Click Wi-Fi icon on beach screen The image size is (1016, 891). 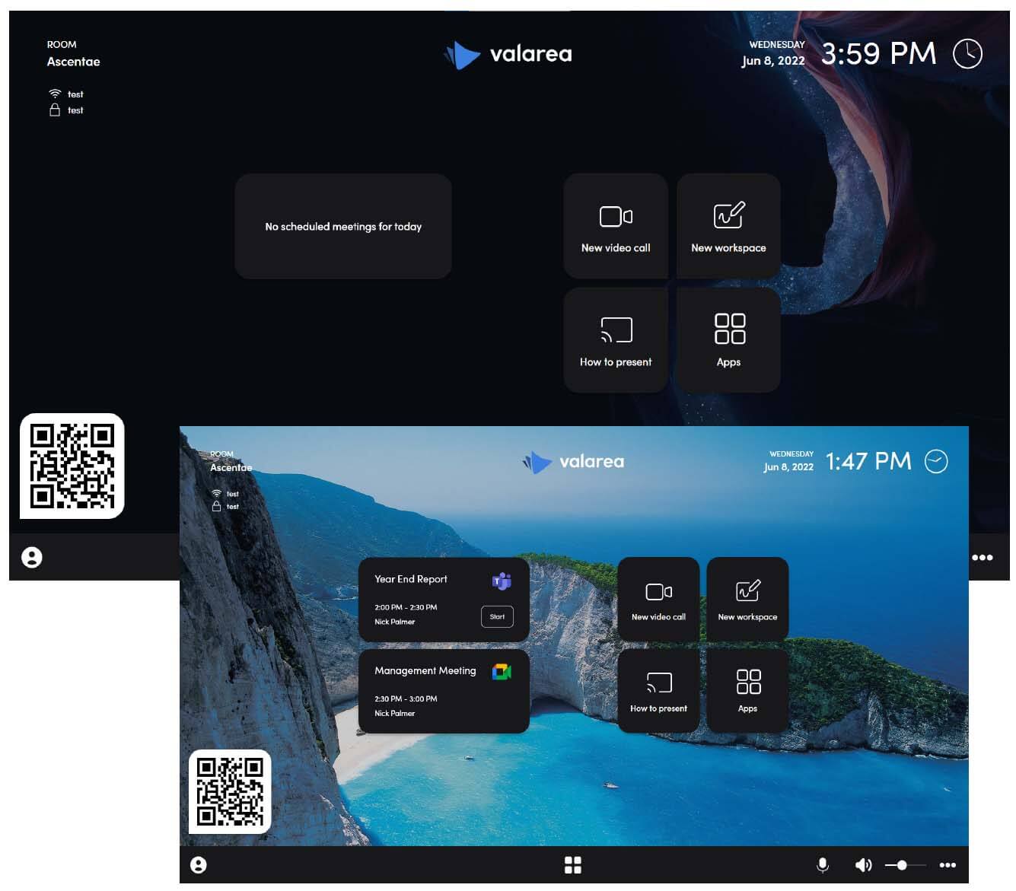[216, 493]
